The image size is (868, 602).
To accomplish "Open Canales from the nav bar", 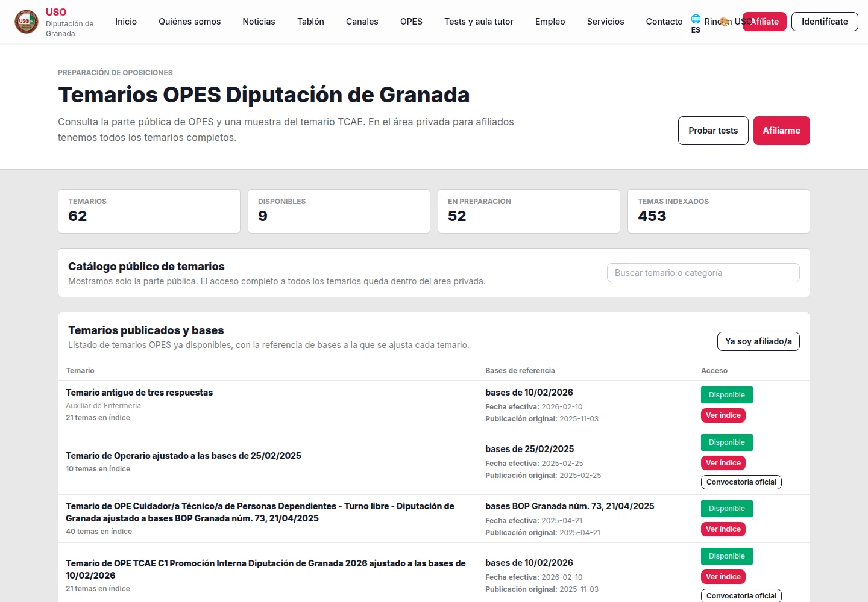I will click(362, 22).
